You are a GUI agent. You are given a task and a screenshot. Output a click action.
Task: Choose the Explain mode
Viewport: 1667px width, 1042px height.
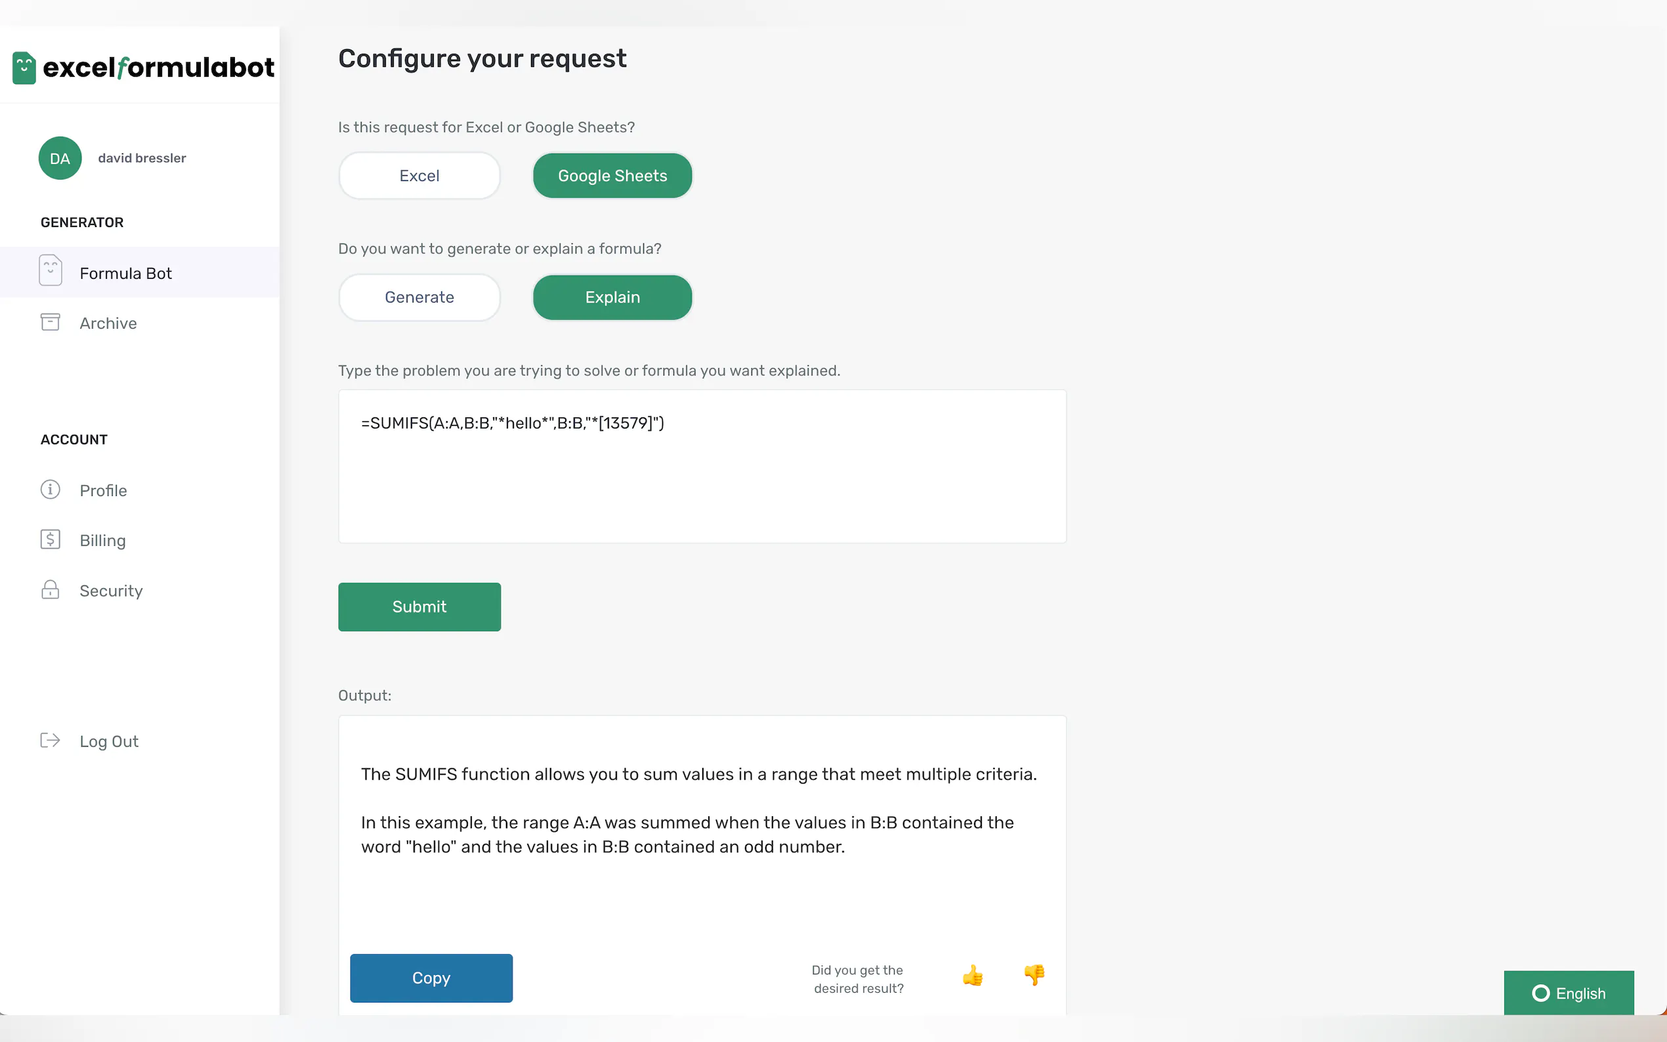(x=612, y=298)
